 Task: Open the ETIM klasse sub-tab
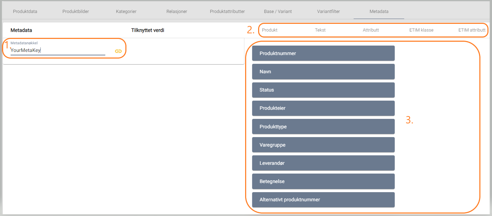[421, 30]
